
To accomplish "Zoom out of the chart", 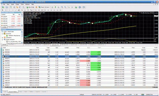I will click(x=65, y=7).
